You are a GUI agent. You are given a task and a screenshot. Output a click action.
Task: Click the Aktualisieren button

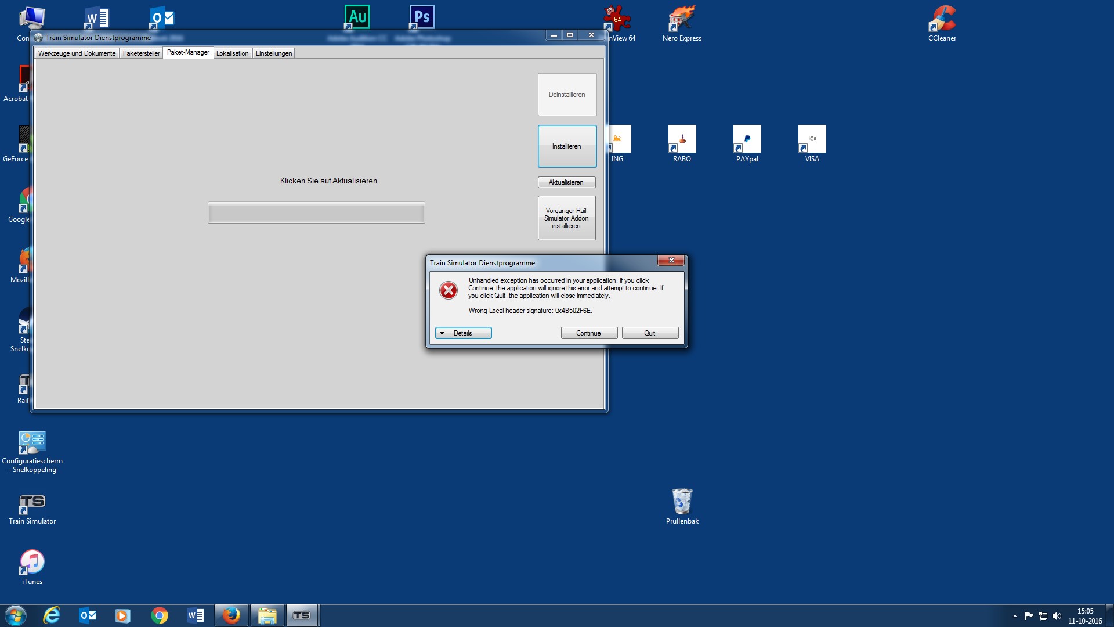pyautogui.click(x=566, y=182)
